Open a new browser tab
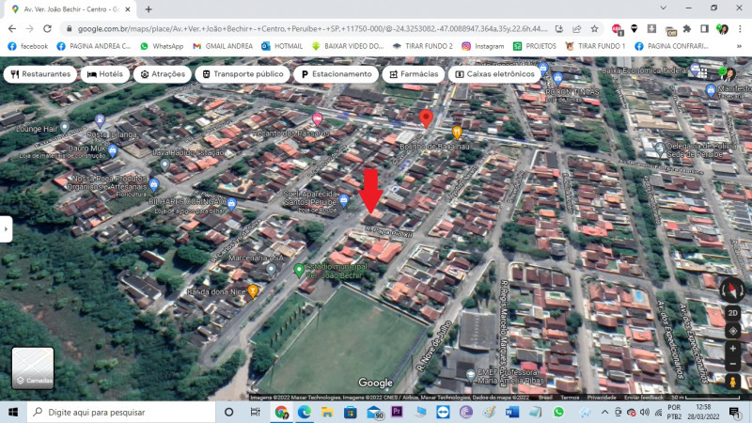The height and width of the screenshot is (423, 752). coord(149,9)
